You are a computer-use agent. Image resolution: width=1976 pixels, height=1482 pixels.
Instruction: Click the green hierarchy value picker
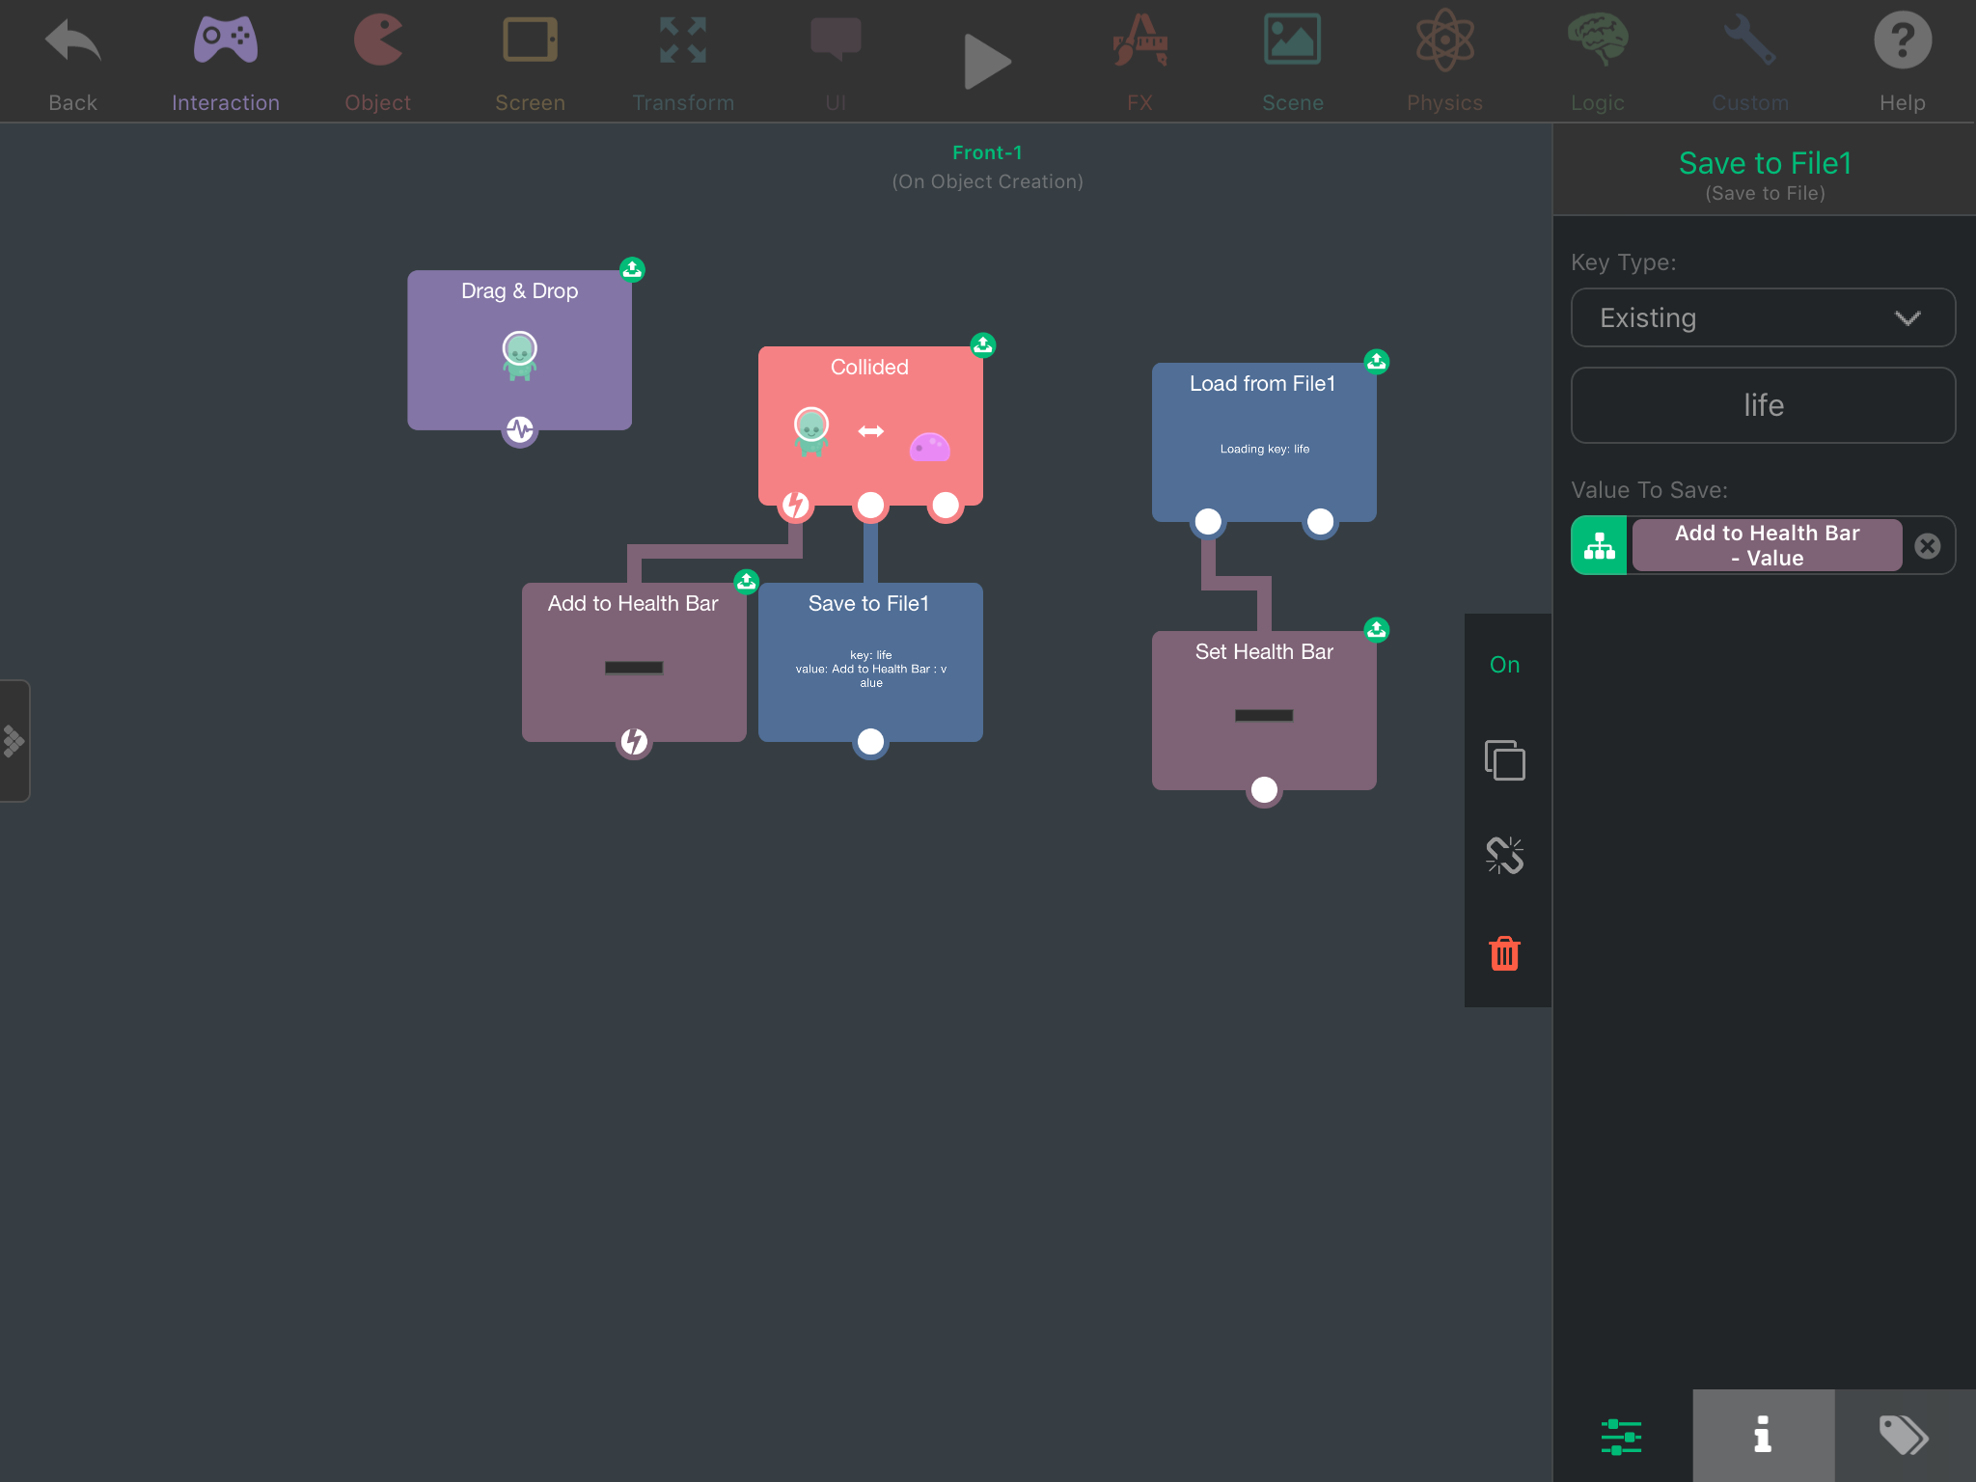(1599, 546)
